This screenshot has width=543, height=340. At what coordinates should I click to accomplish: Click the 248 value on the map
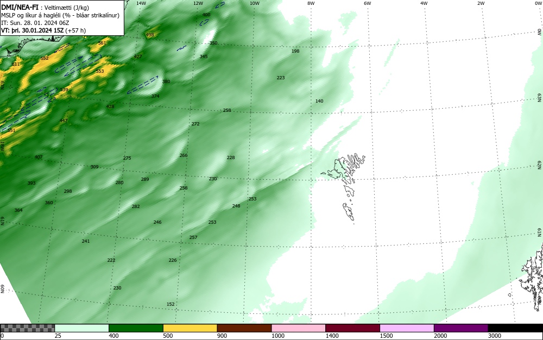point(236,206)
